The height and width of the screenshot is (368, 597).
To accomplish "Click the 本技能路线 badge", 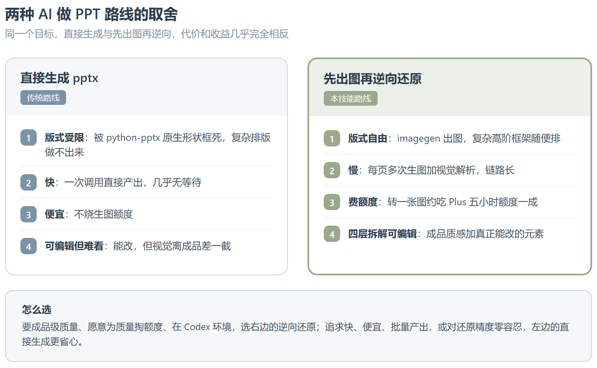I will pyautogui.click(x=351, y=99).
